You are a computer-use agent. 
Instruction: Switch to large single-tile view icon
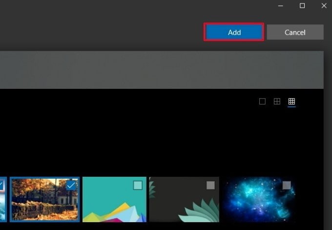[x=262, y=102]
